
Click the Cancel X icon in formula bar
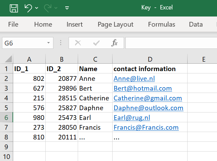click(x=78, y=43)
